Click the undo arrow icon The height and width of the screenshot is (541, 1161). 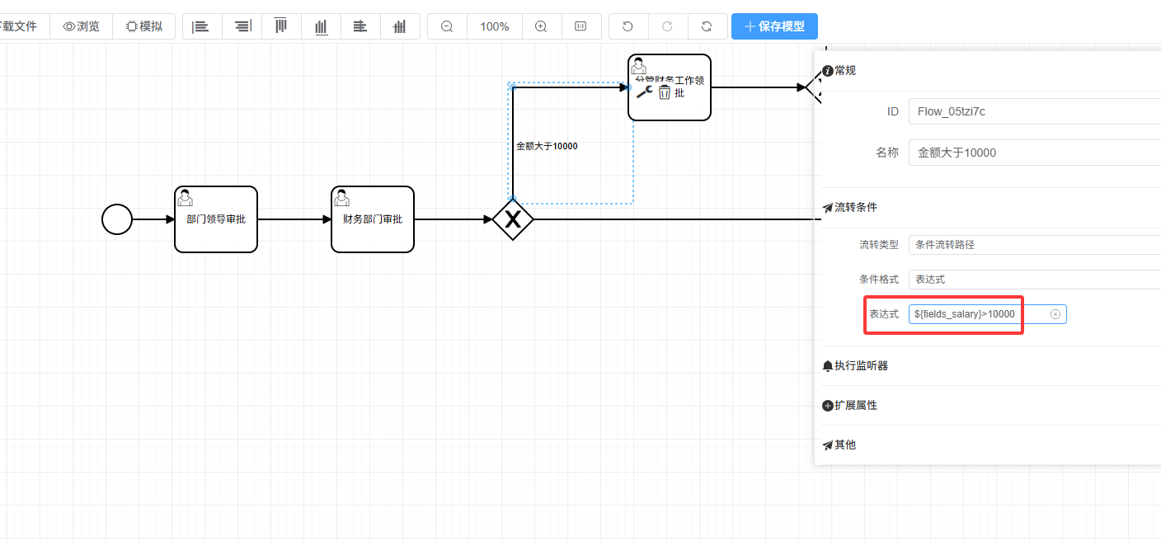point(628,26)
